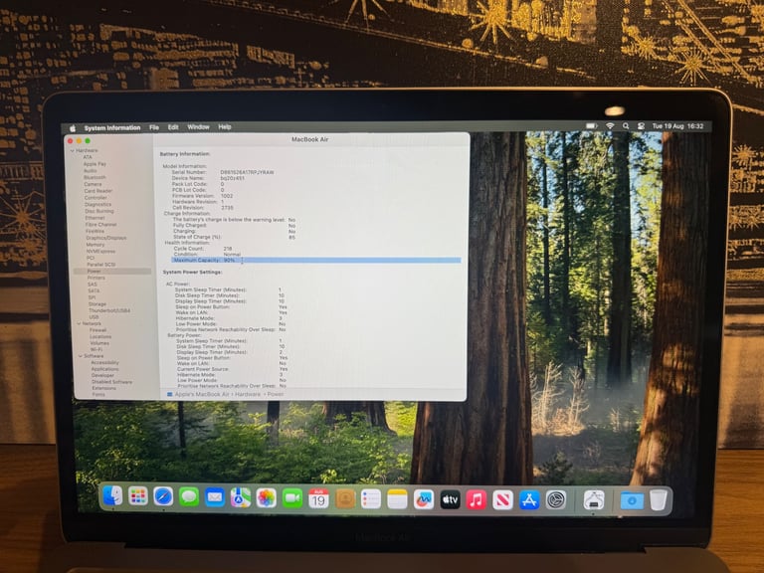Open the Apple menu
The image size is (764, 573).
coord(73,128)
